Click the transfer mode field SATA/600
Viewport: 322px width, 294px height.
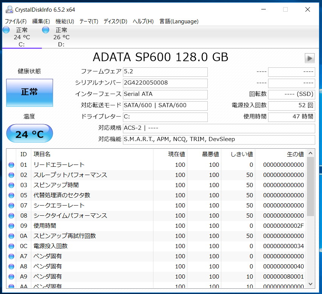(x=165, y=105)
